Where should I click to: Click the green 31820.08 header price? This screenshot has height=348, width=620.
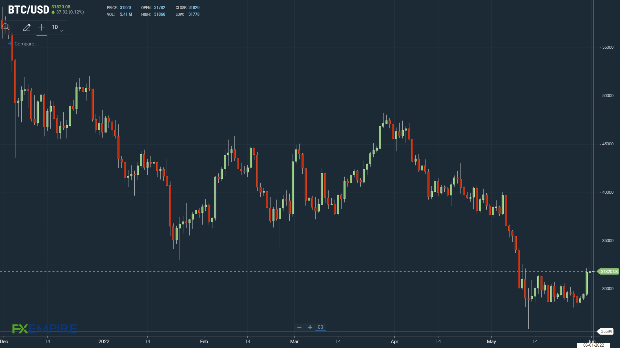(x=61, y=7)
